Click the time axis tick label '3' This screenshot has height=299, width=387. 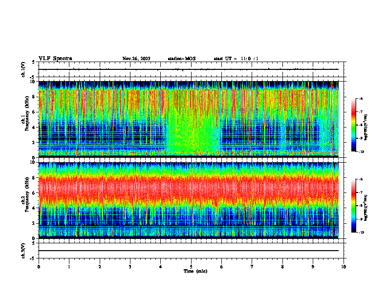(x=130, y=267)
